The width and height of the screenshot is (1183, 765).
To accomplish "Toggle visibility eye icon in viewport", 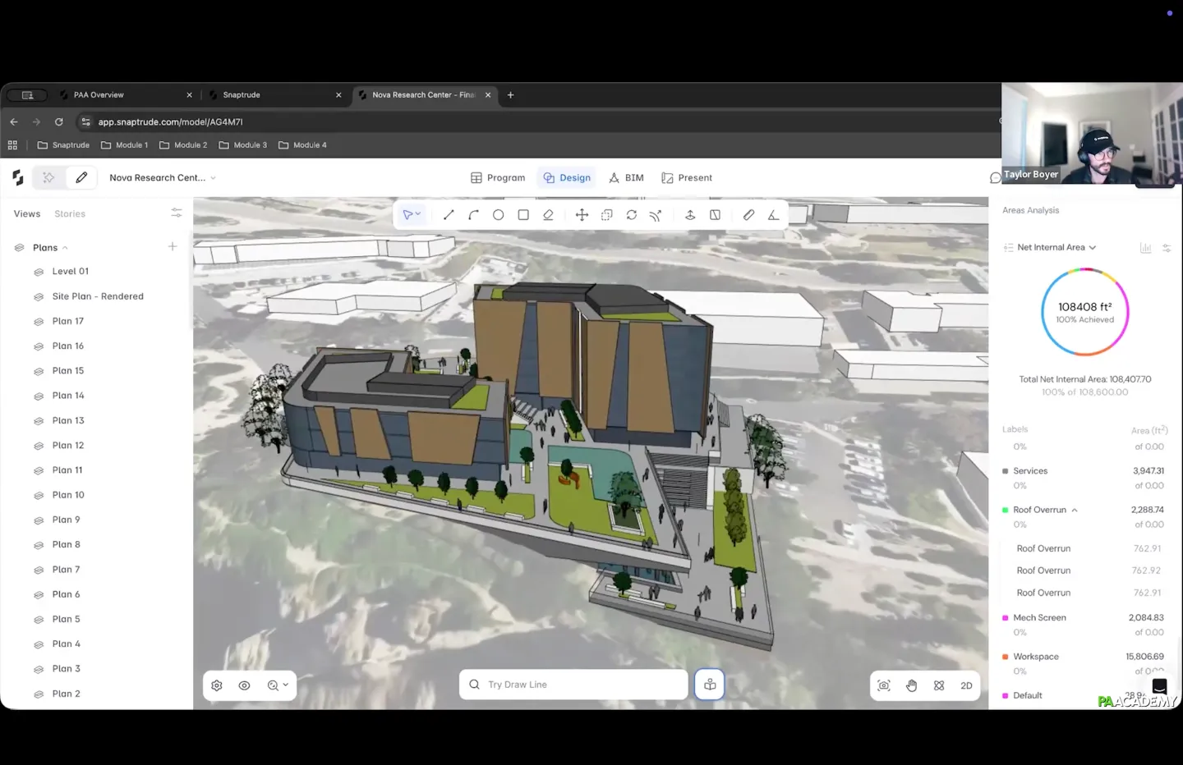I will [x=244, y=685].
